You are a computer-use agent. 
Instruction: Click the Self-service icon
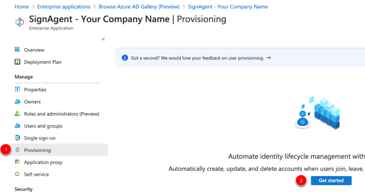(x=17, y=174)
